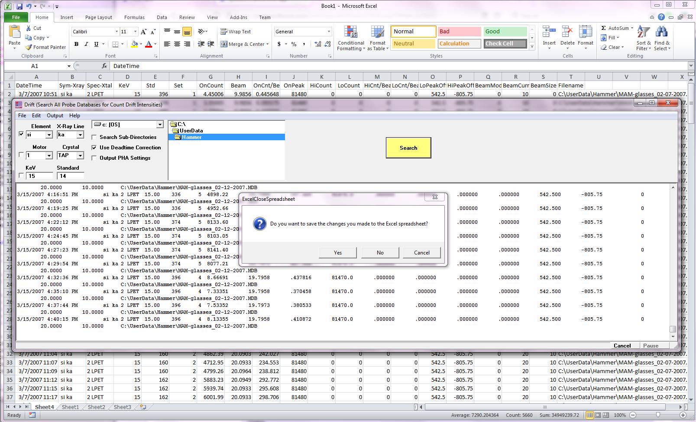Click the zoom slider in status bar
696x422 pixels.
658,415
